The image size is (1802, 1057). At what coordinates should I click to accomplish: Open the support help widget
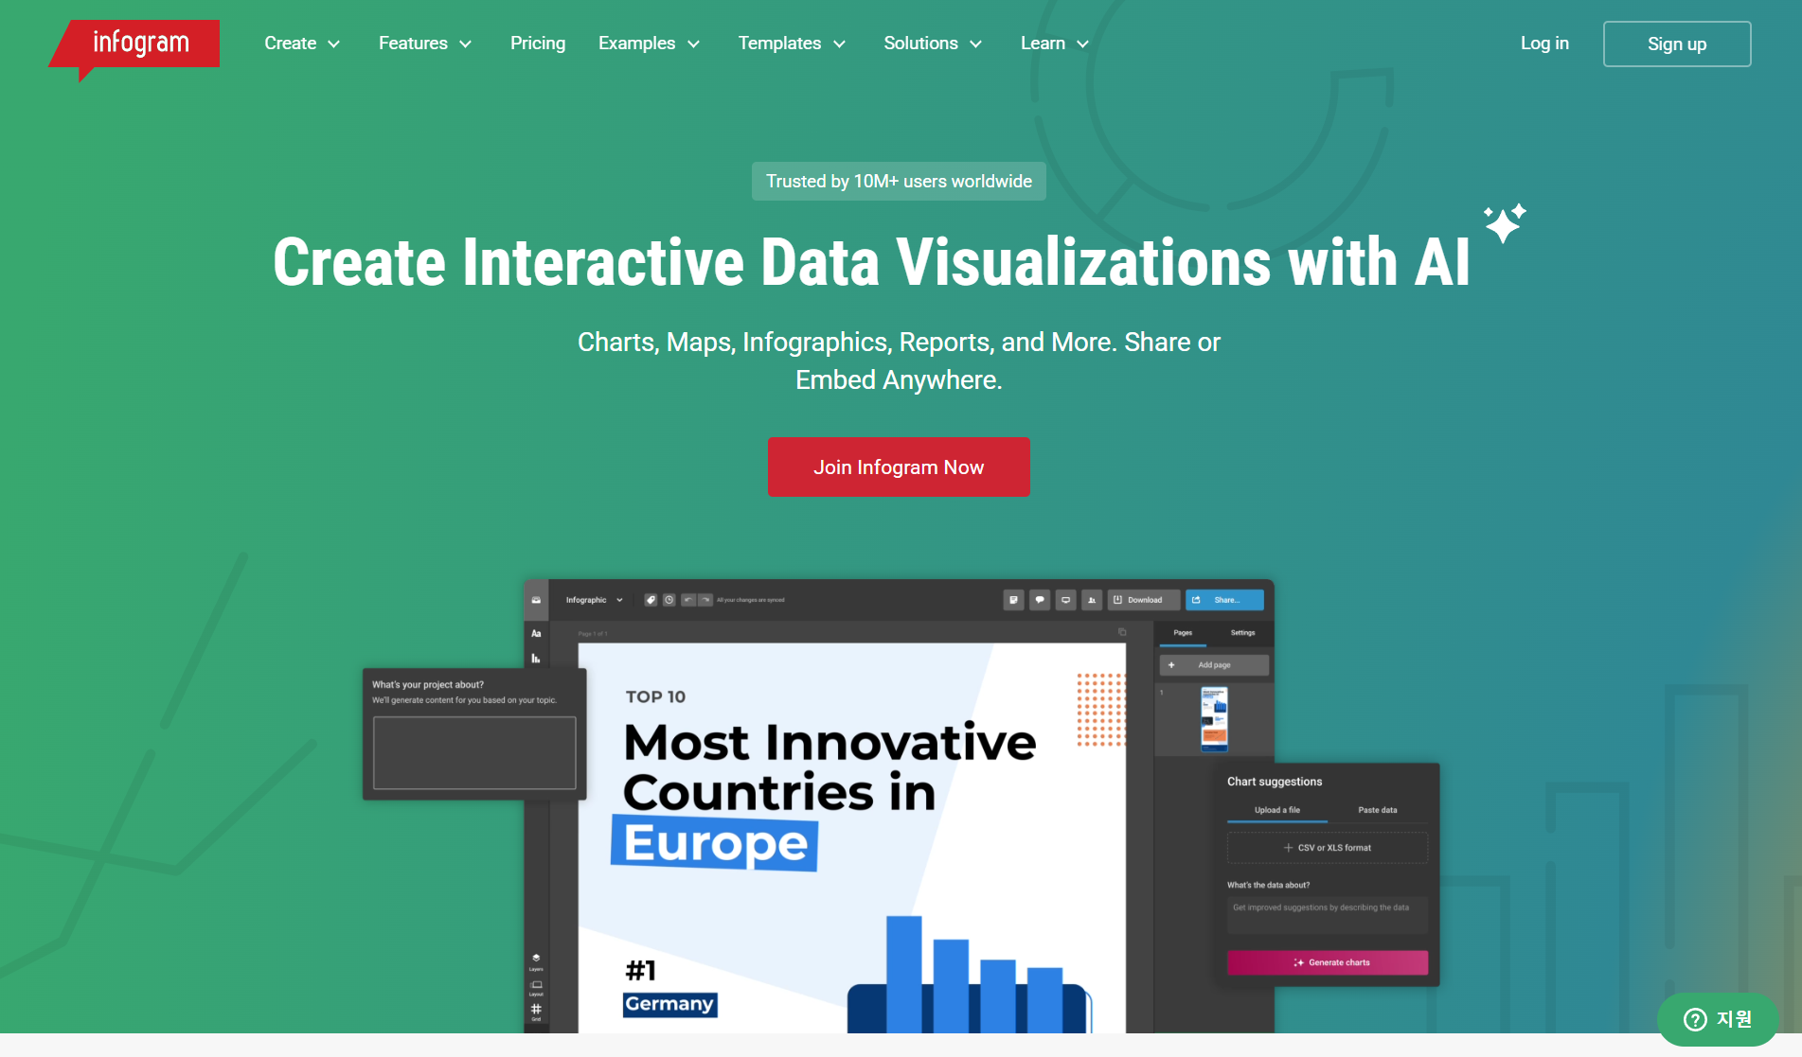coord(1718,1019)
